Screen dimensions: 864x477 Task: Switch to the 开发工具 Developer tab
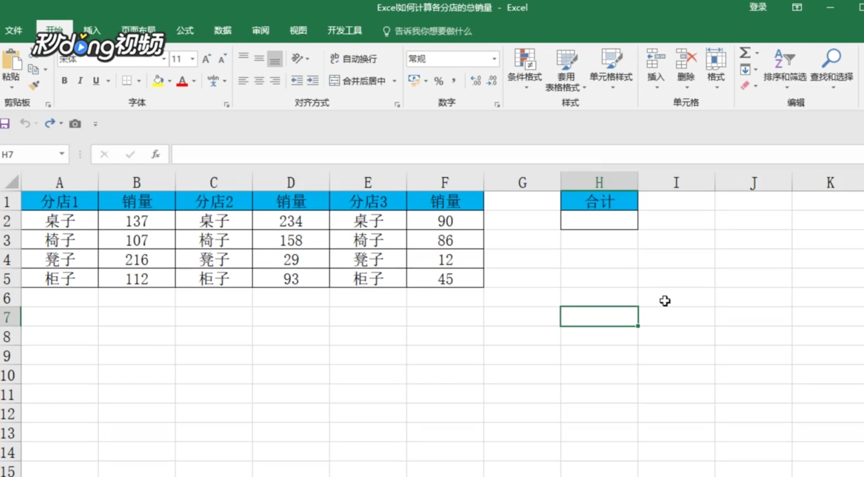tap(344, 30)
